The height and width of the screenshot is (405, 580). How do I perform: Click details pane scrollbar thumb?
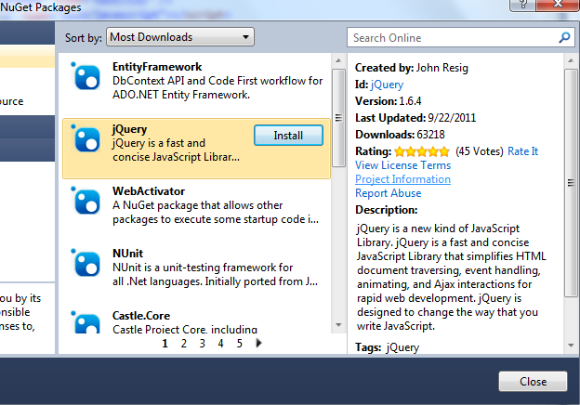[571, 183]
